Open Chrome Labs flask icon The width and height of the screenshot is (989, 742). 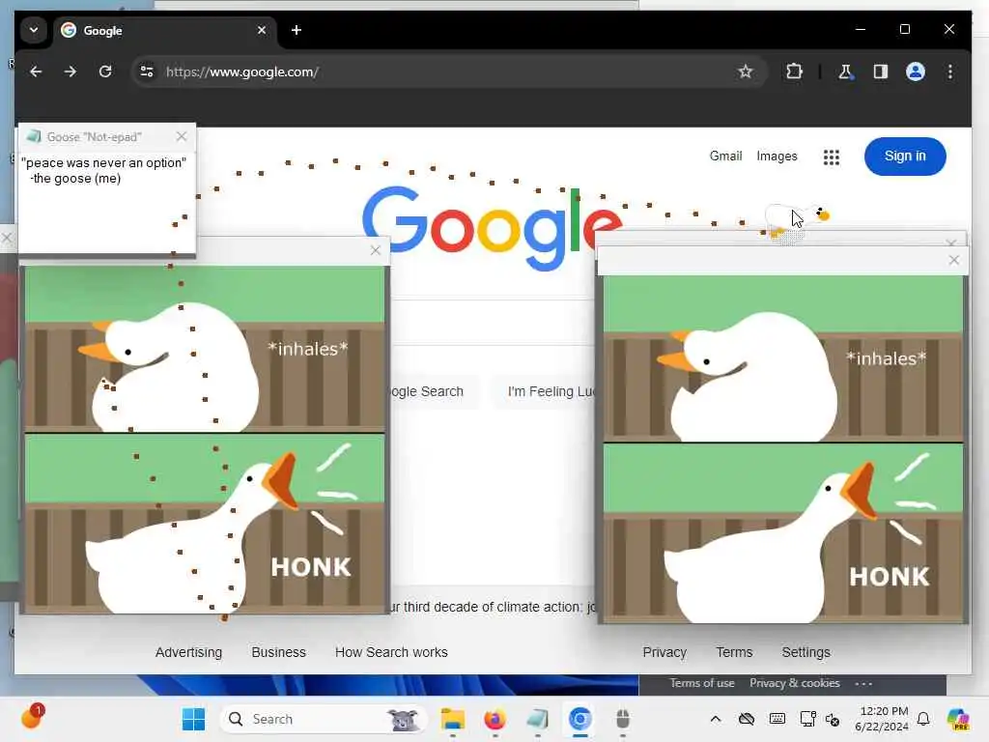tap(845, 71)
